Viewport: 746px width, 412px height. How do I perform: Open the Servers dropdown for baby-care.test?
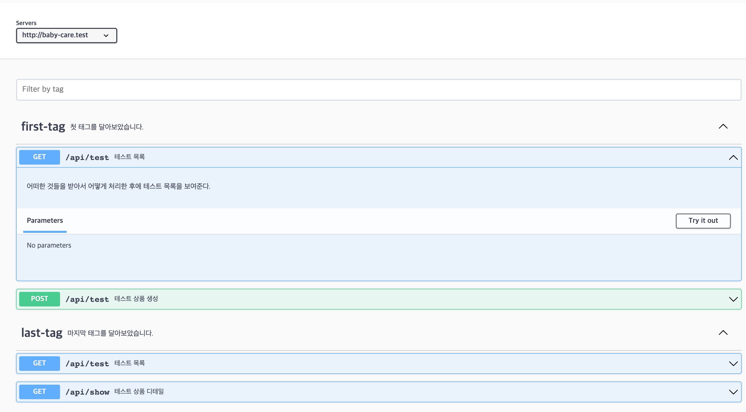click(x=66, y=35)
